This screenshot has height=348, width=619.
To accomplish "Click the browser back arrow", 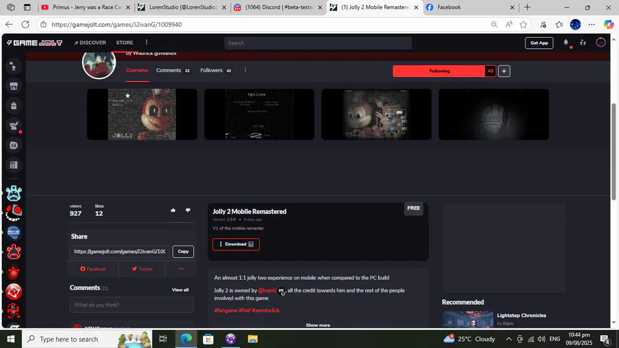I will tap(9, 25).
